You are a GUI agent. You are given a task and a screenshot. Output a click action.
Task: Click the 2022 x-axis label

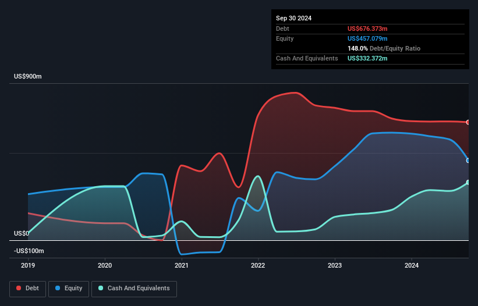tap(258, 265)
